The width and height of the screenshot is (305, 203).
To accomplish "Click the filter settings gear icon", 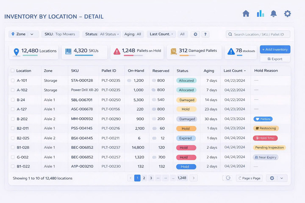I will (x=195, y=34).
